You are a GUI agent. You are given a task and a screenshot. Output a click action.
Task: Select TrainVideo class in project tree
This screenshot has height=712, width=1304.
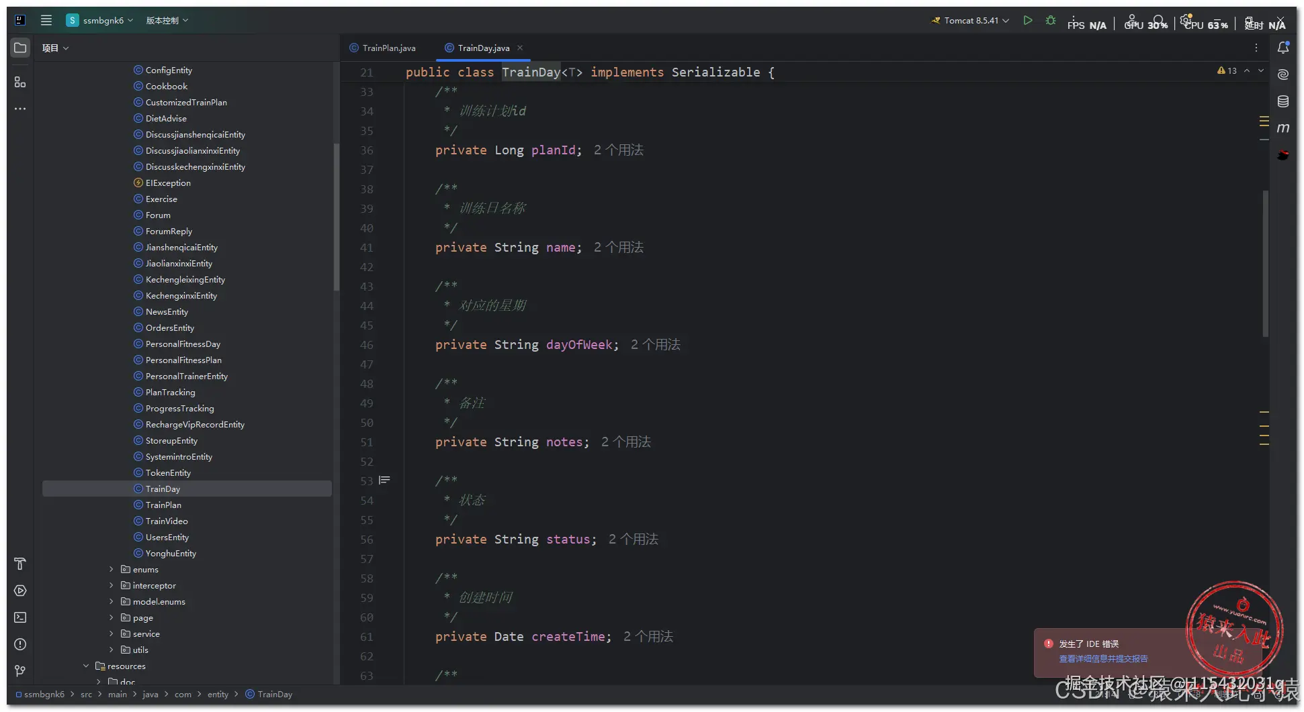coord(167,521)
